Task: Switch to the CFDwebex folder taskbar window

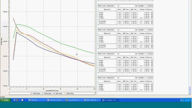Action: (37, 100)
